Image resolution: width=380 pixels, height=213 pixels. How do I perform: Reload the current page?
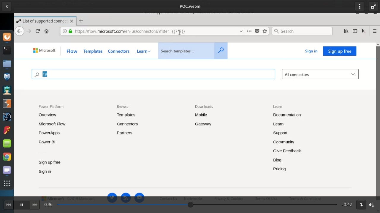click(37, 31)
